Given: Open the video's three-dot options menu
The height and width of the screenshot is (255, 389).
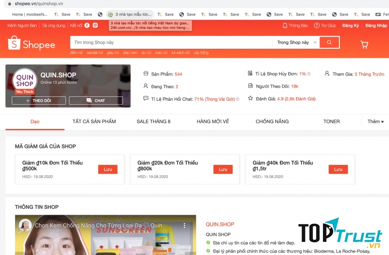Looking at the screenshot, I should 184,225.
